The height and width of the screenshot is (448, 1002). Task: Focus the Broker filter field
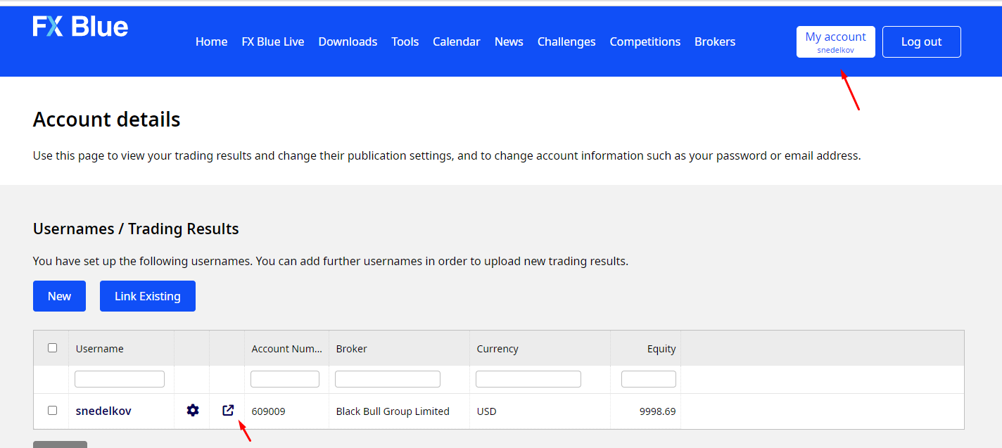pyautogui.click(x=388, y=379)
